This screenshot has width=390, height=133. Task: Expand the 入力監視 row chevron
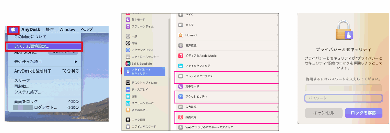(277, 107)
